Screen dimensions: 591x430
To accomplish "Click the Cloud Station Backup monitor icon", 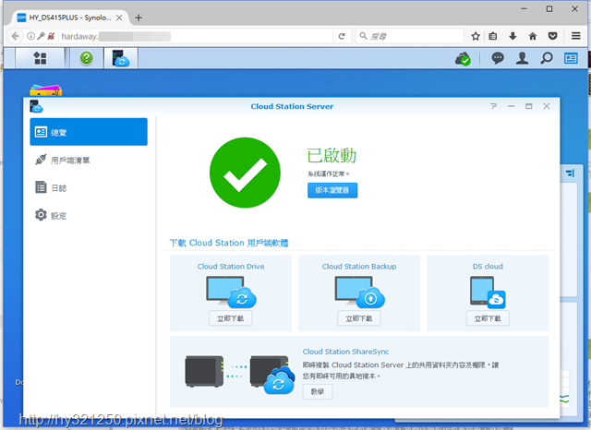I will point(359,292).
